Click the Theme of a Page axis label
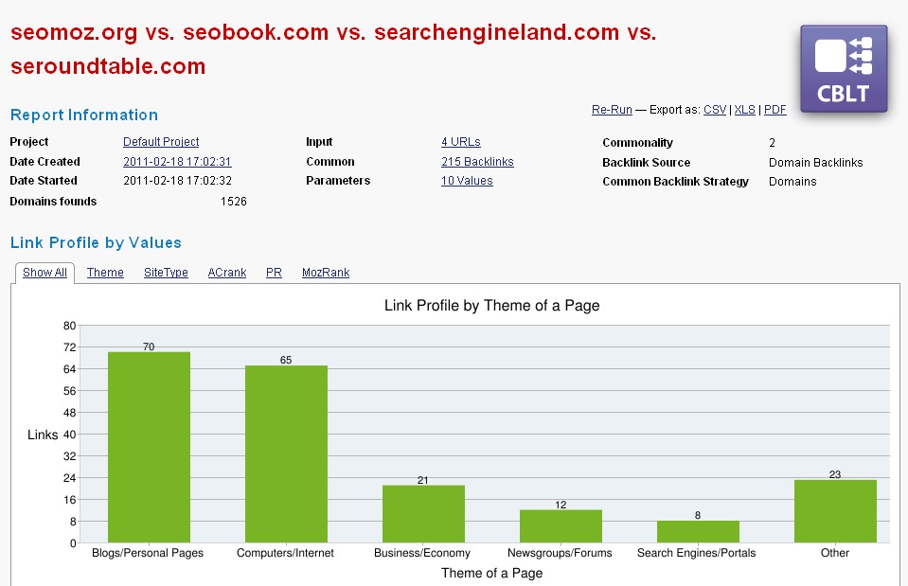 (x=491, y=574)
